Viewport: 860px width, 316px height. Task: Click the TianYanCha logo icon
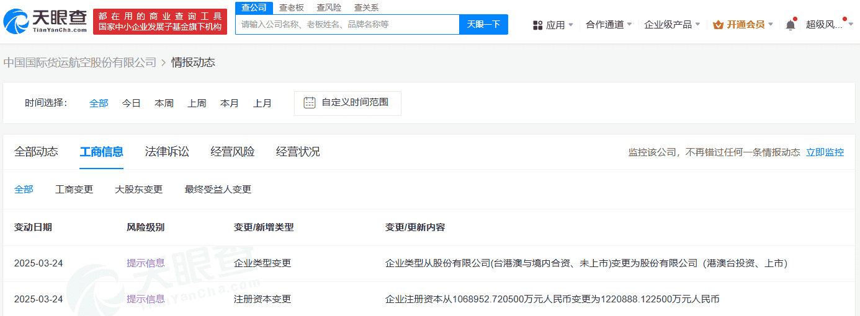coord(17,22)
